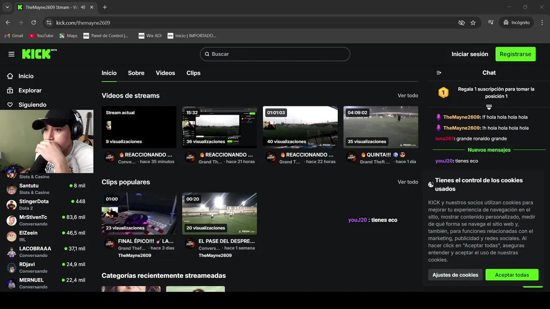Click the tracking protection eye icon
The height and width of the screenshot is (309, 550).
(x=461, y=23)
